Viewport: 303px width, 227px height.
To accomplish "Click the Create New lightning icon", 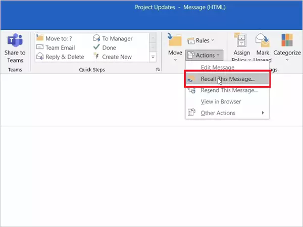I will click(96, 56).
